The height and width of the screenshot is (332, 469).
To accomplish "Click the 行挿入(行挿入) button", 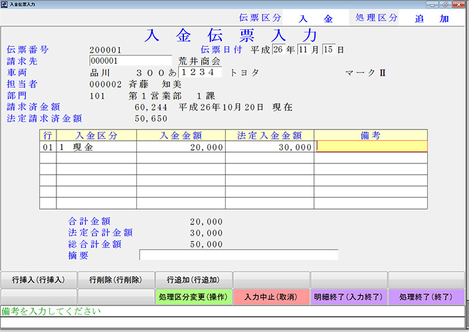I will (39, 280).
